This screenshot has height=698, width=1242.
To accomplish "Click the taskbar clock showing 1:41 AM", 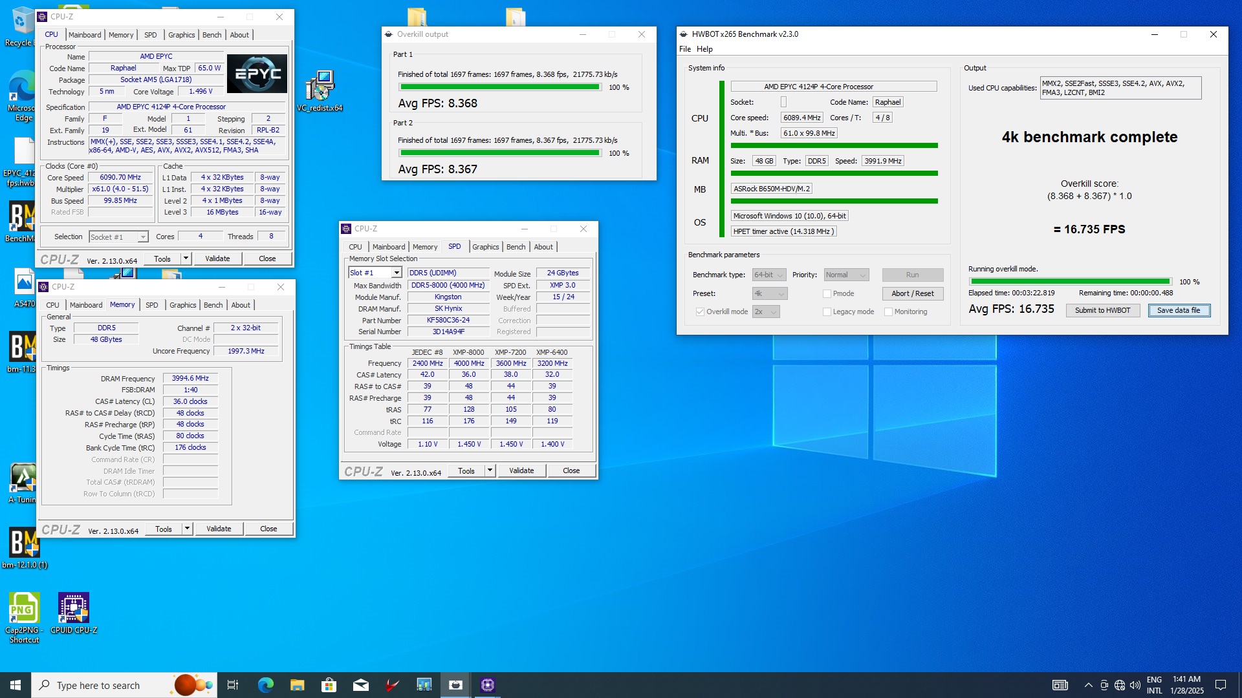I will pos(1186,685).
